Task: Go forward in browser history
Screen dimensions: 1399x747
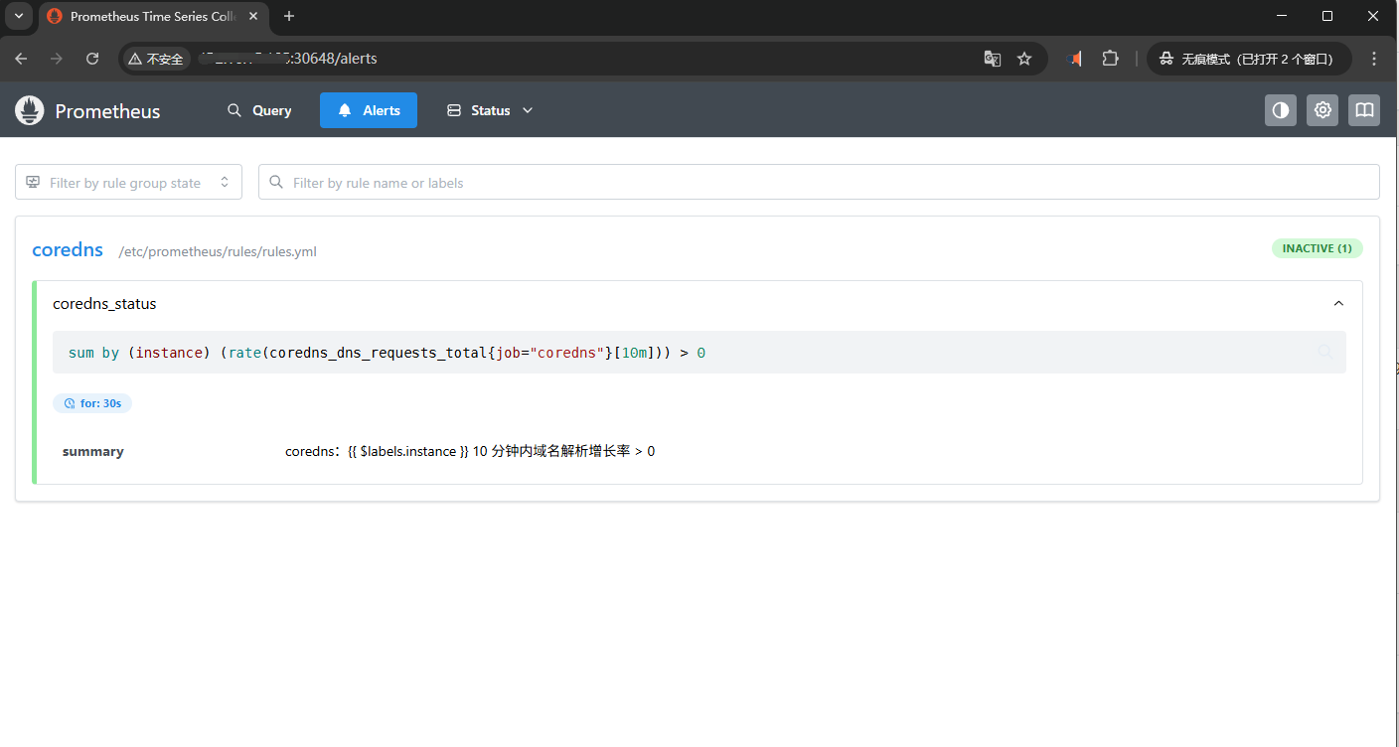Action: [57, 59]
